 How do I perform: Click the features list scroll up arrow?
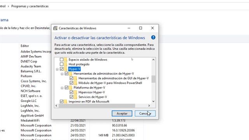click(x=153, y=60)
